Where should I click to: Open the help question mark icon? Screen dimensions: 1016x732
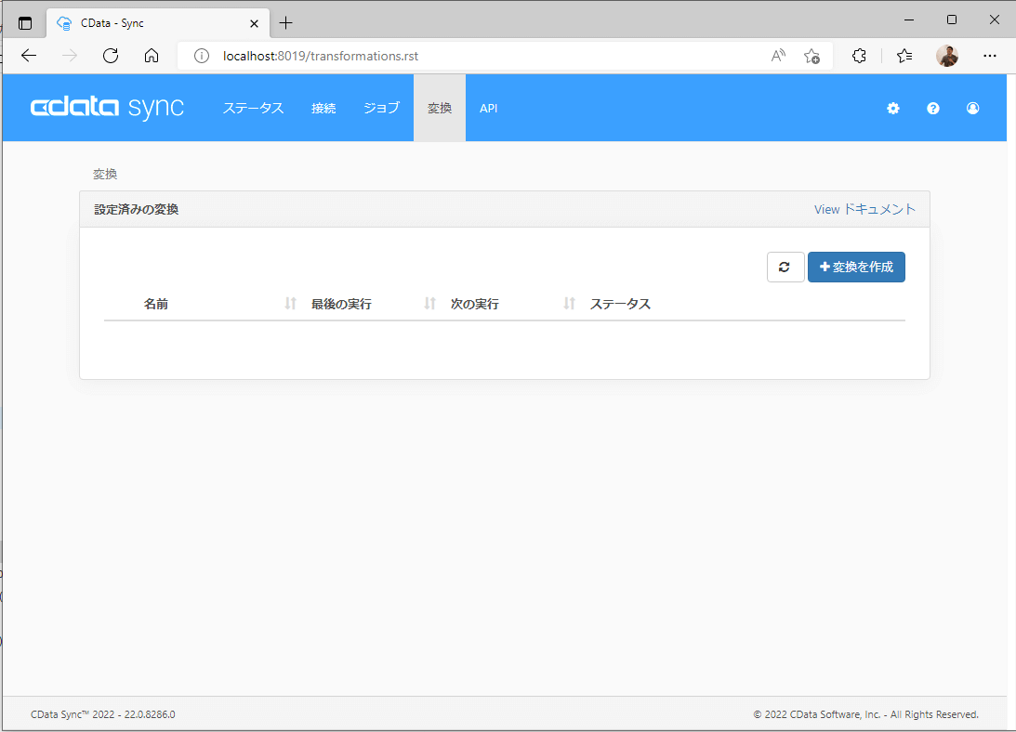coord(932,108)
